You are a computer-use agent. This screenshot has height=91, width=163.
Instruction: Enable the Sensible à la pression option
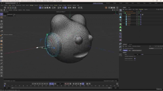[135, 56]
